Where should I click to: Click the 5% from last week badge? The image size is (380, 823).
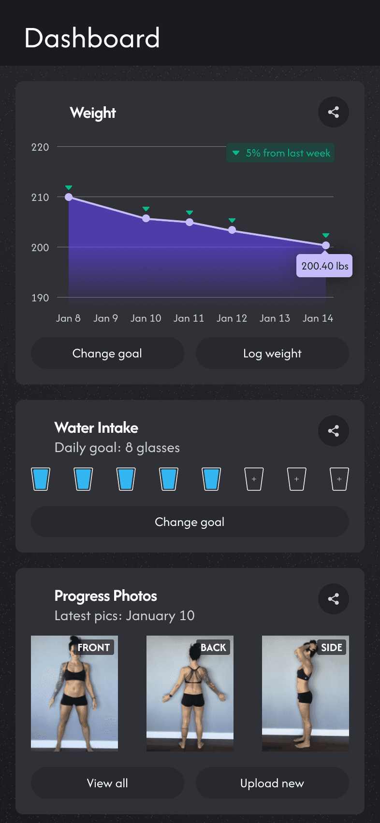tap(280, 153)
